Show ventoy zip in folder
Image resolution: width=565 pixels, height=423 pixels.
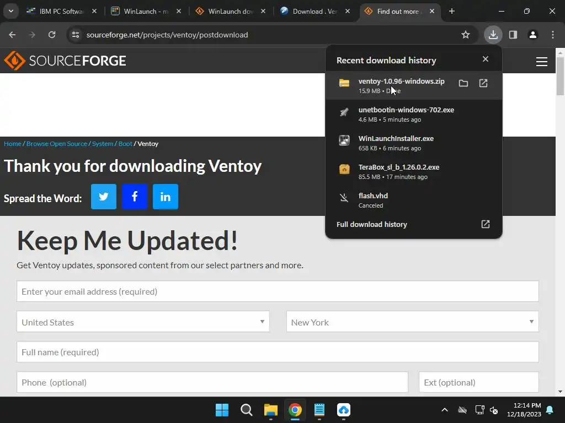click(x=463, y=84)
